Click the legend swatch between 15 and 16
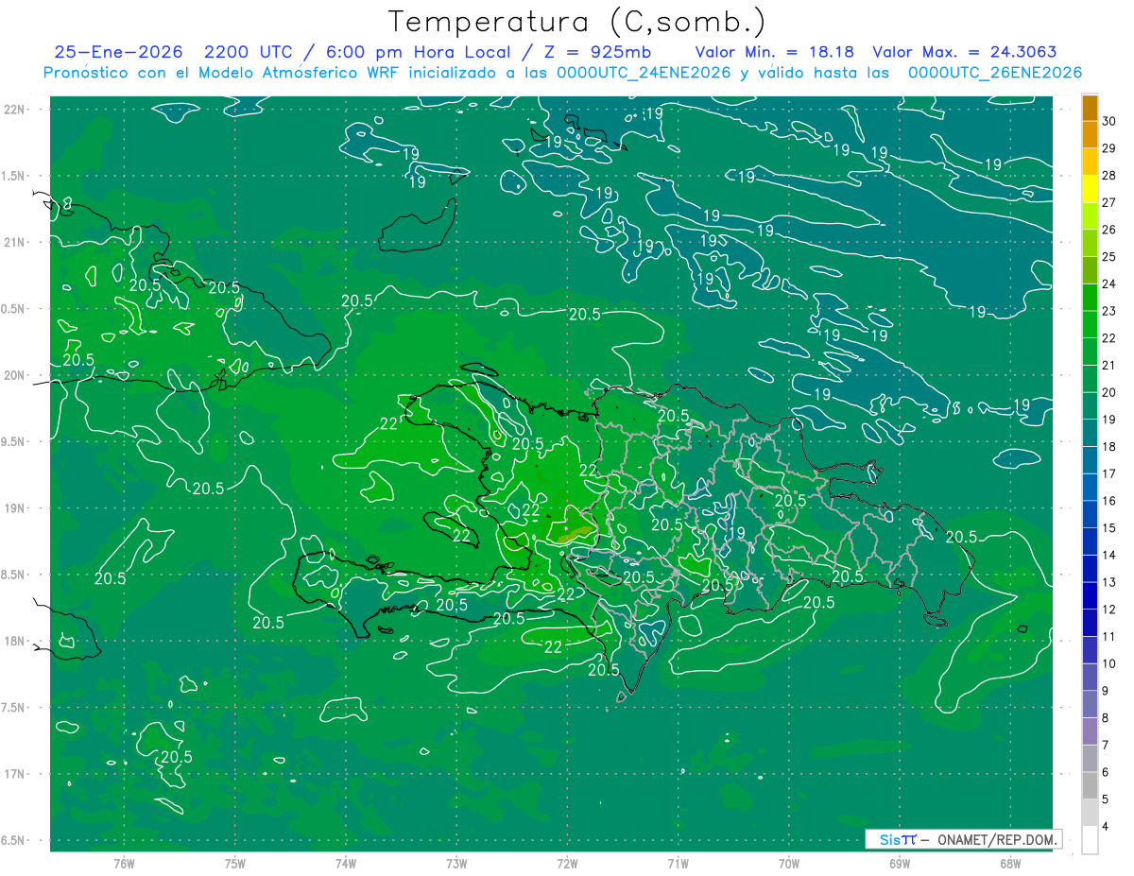Image resolution: width=1134 pixels, height=876 pixels. pos(1090,515)
